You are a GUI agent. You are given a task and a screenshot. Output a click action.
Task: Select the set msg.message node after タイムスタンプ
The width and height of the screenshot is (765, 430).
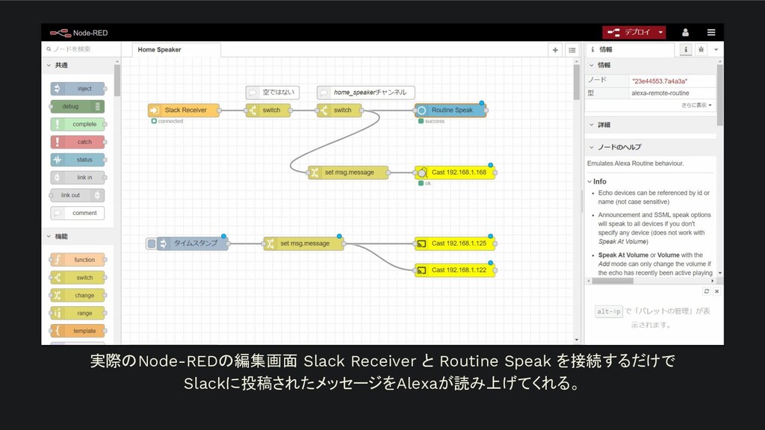(303, 243)
